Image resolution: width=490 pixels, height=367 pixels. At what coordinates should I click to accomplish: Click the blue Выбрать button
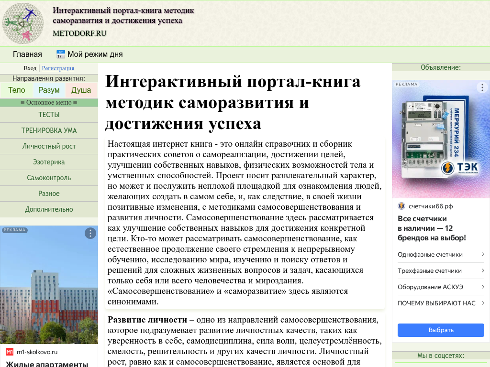pyautogui.click(x=441, y=330)
